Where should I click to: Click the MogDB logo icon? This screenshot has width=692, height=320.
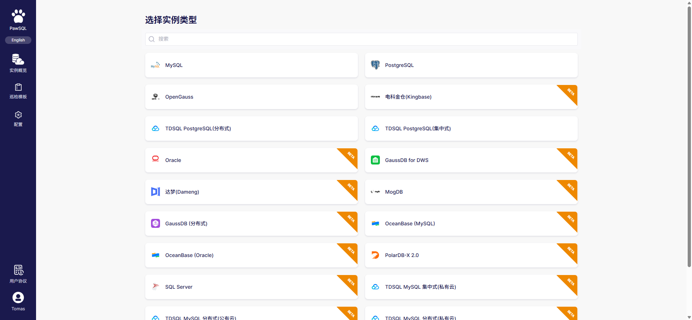coord(375,192)
